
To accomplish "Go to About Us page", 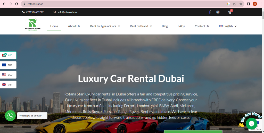I will point(74,26).
